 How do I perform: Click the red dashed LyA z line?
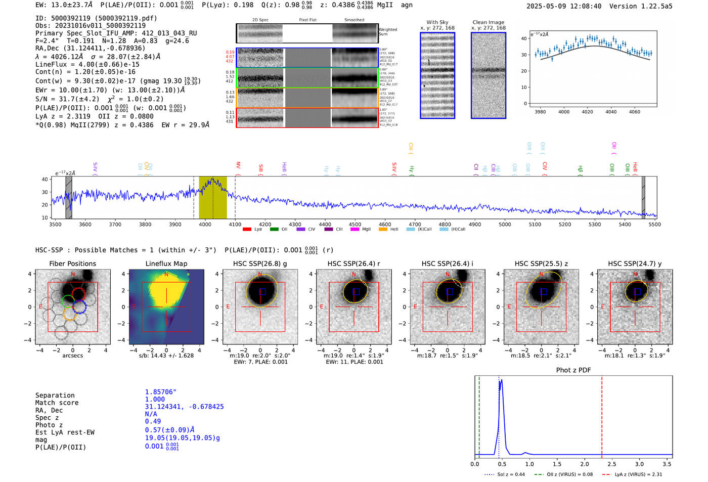[602, 416]
